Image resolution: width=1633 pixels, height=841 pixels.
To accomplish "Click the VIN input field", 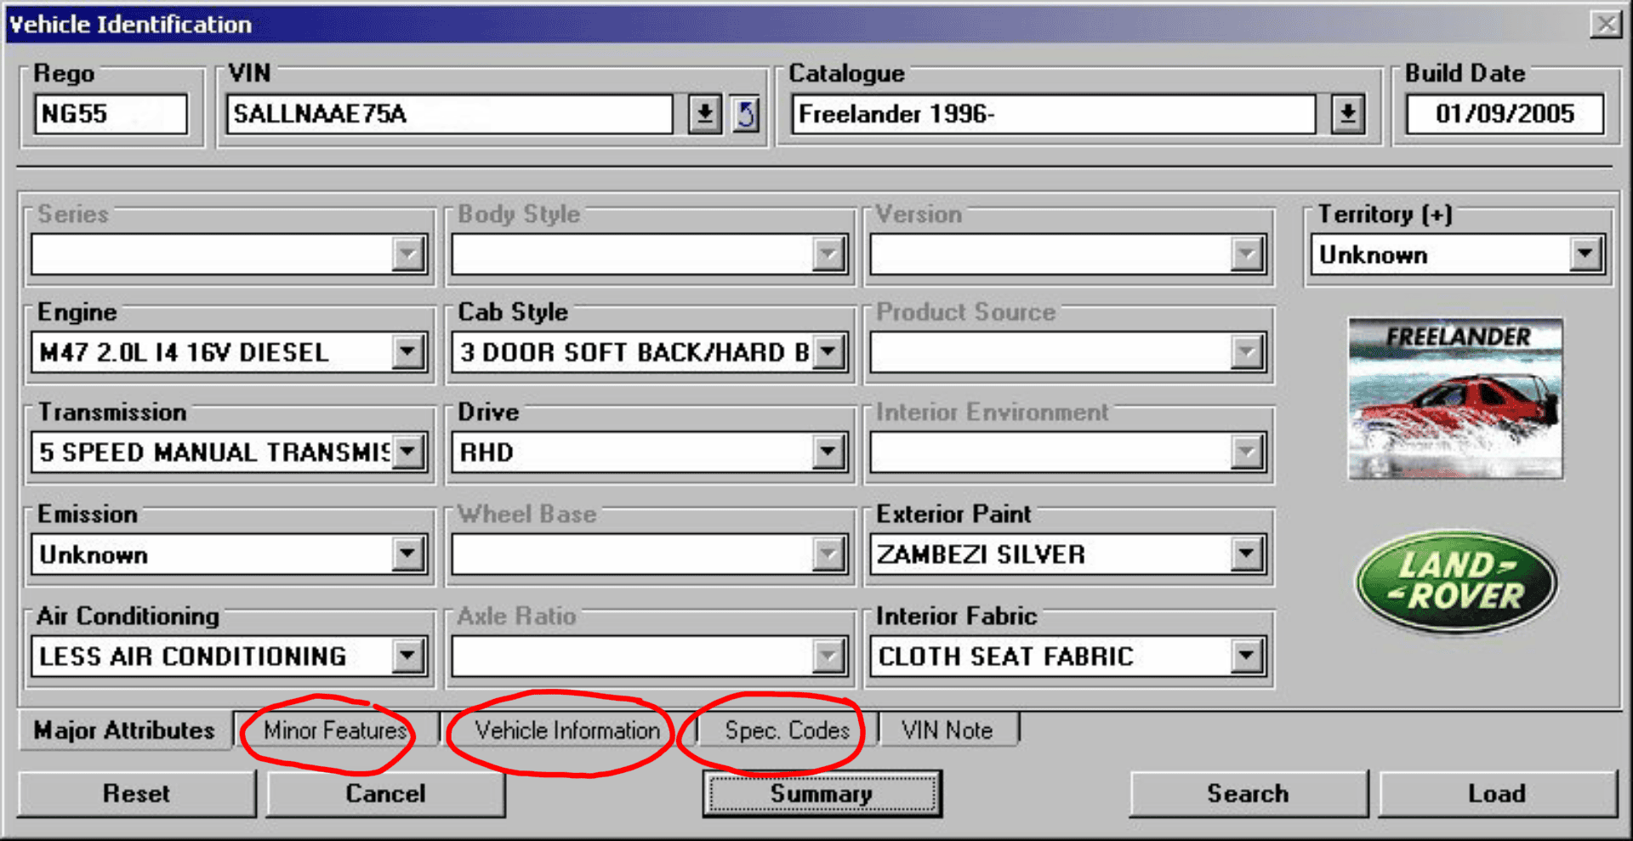I will [x=449, y=114].
